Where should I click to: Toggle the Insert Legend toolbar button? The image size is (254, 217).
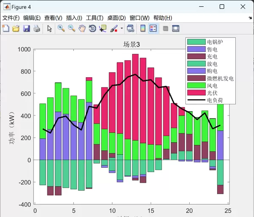pyautogui.click(x=153, y=28)
